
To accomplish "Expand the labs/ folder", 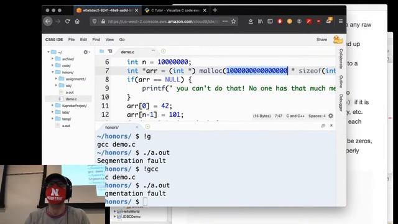I will tap(52, 112).
